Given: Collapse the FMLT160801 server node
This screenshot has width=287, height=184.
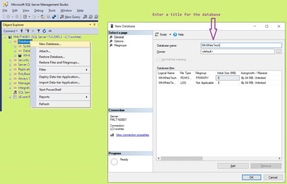Looking at the screenshot, I should 6,37.
